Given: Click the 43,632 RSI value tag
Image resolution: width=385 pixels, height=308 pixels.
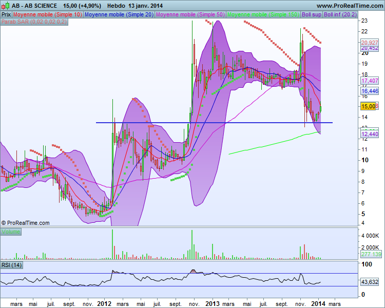Looking at the screenshot, I should [370, 282].
